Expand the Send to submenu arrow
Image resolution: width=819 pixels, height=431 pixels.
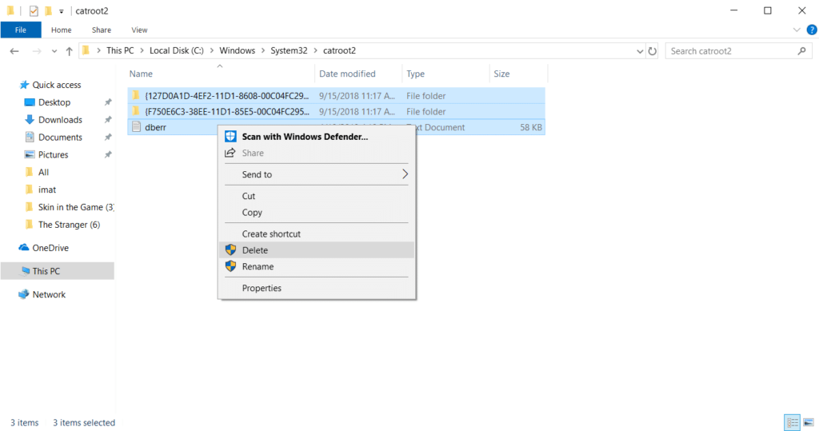405,174
